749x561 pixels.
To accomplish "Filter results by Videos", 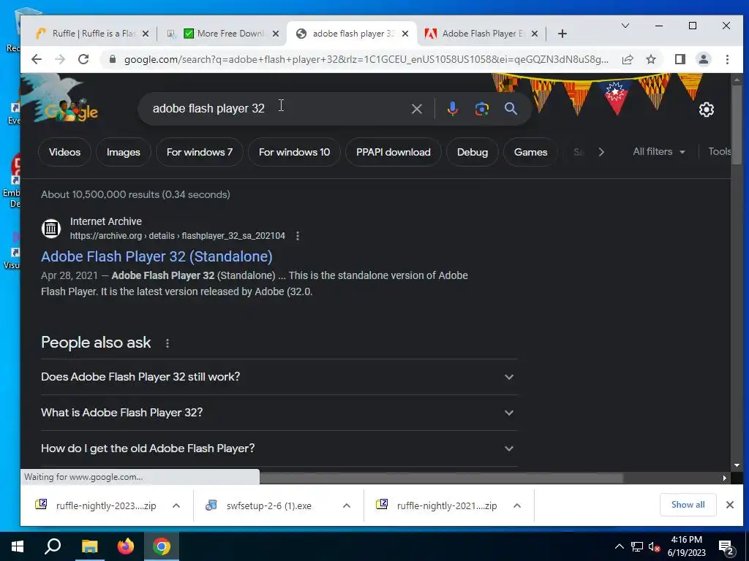I will [64, 152].
